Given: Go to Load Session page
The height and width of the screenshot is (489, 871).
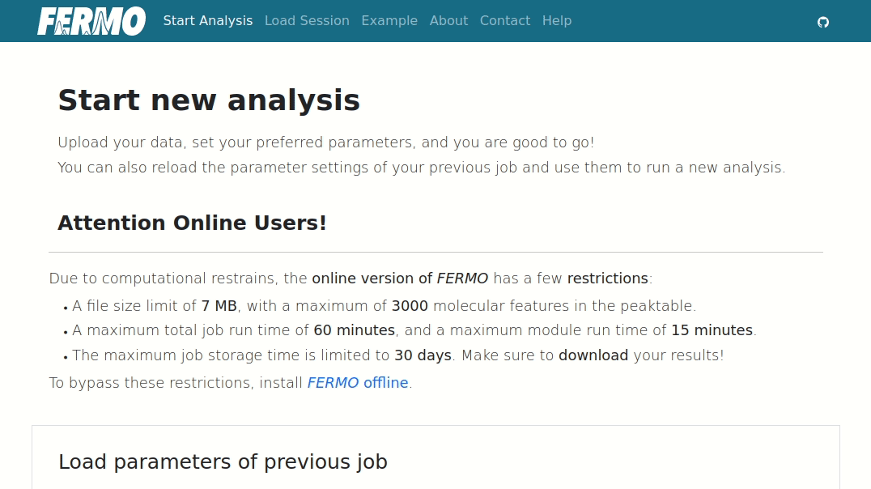Looking at the screenshot, I should coord(307,20).
